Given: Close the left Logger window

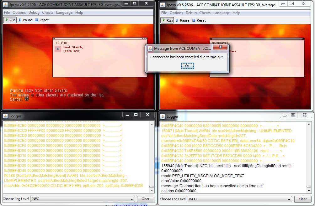Looking at the screenshot, I should click(148, 115).
